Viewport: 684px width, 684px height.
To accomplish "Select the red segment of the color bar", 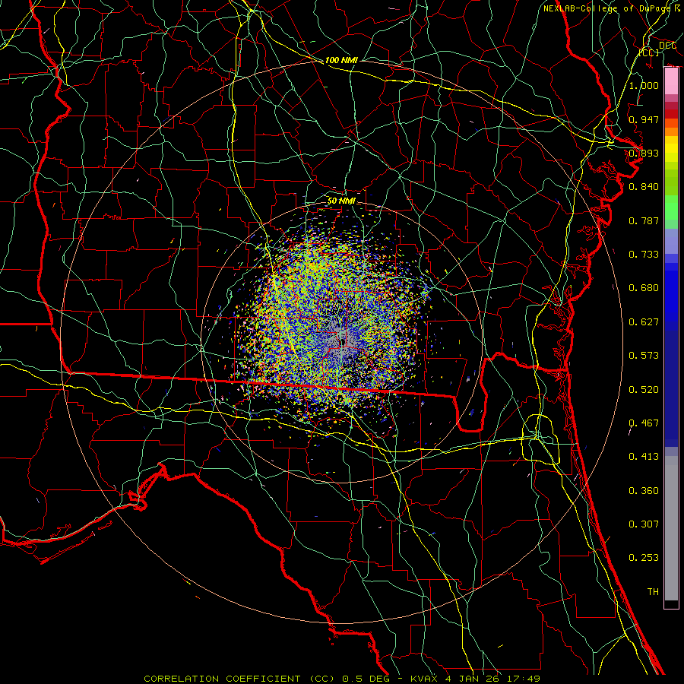I will tap(671, 114).
